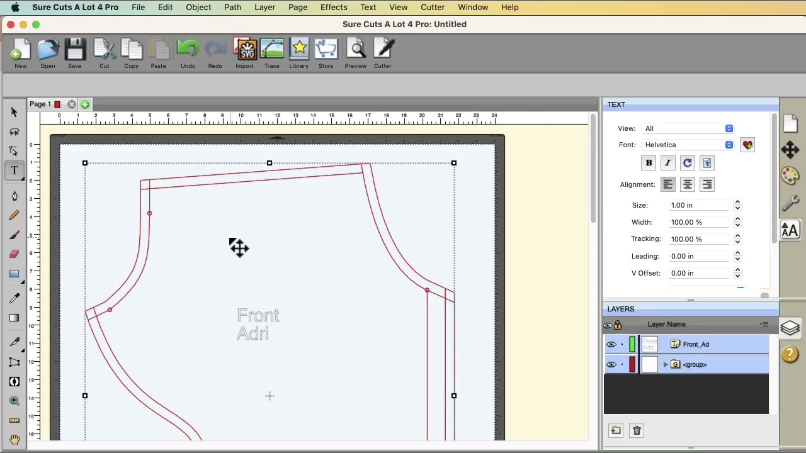Select the Brush tool
The height and width of the screenshot is (453, 806).
(14, 235)
